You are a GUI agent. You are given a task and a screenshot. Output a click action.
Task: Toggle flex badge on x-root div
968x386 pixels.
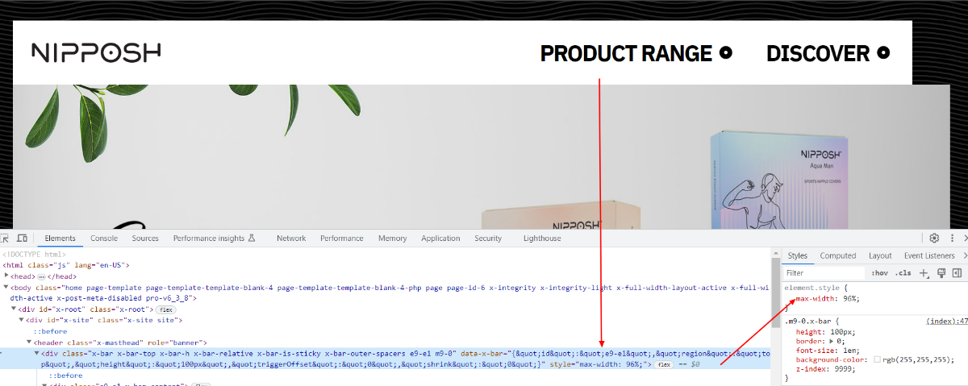(165, 309)
